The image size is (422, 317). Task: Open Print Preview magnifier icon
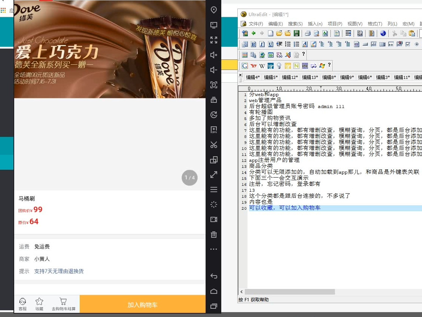click(317, 33)
